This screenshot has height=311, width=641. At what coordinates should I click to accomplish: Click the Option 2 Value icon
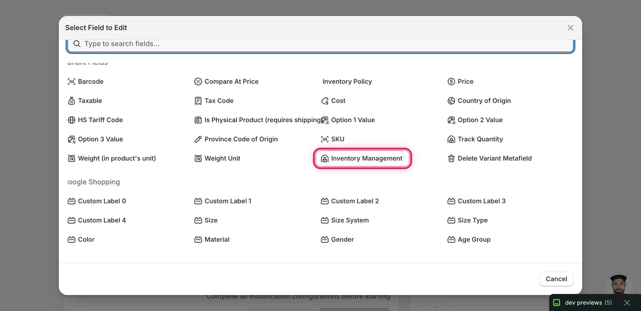[451, 120]
